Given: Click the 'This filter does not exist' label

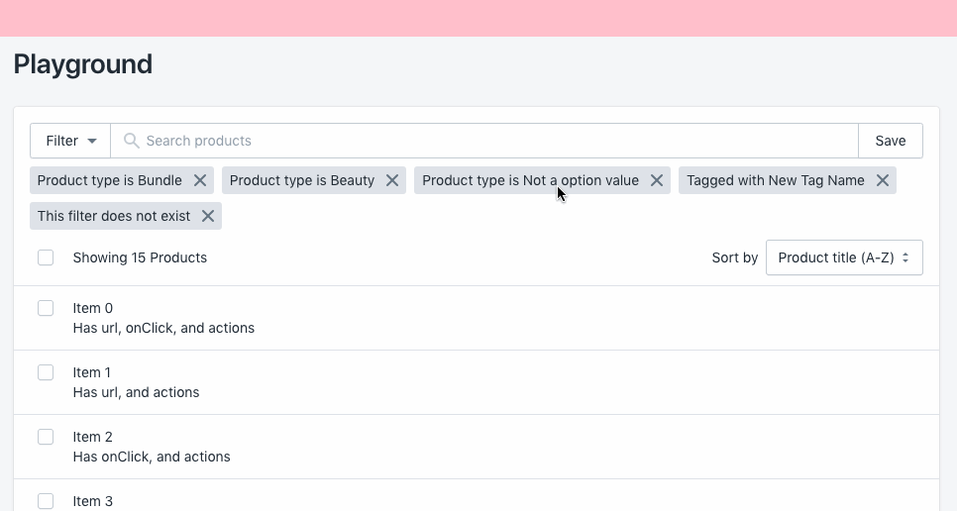Looking at the screenshot, I should (x=114, y=216).
